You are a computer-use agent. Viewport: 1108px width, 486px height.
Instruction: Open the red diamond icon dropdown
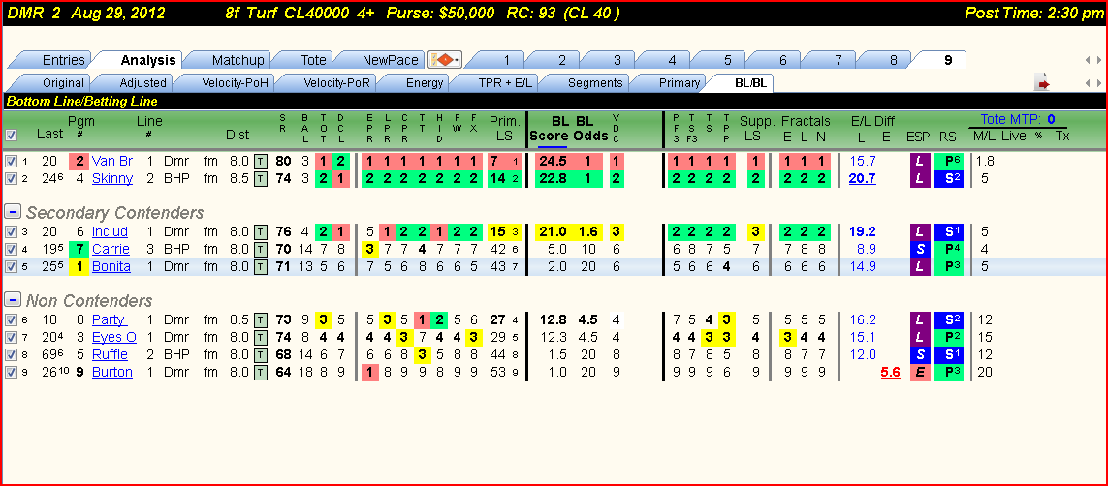click(x=445, y=60)
